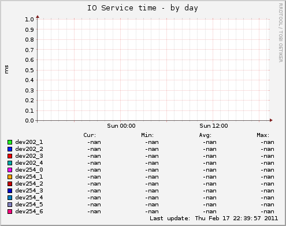Select the dev254_1 legend label
The width and height of the screenshot is (286, 226).
[x=29, y=177]
